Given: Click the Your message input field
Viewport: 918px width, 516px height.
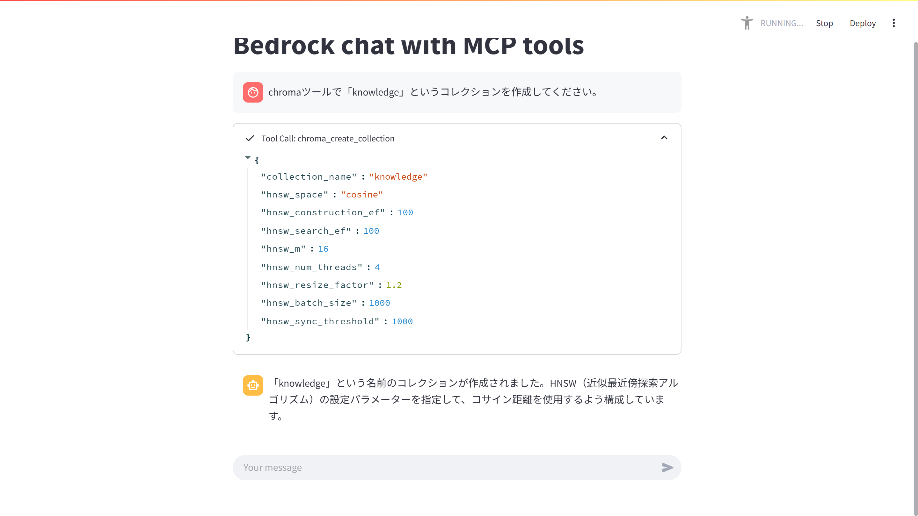Looking at the screenshot, I should coord(428,467).
